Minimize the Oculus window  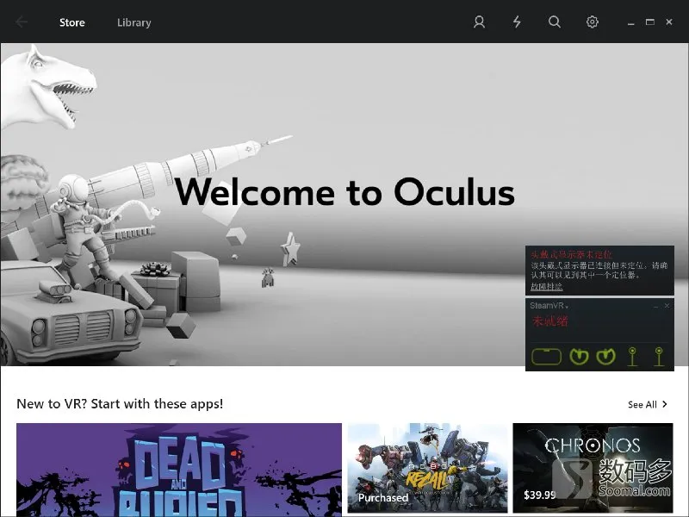click(x=631, y=22)
